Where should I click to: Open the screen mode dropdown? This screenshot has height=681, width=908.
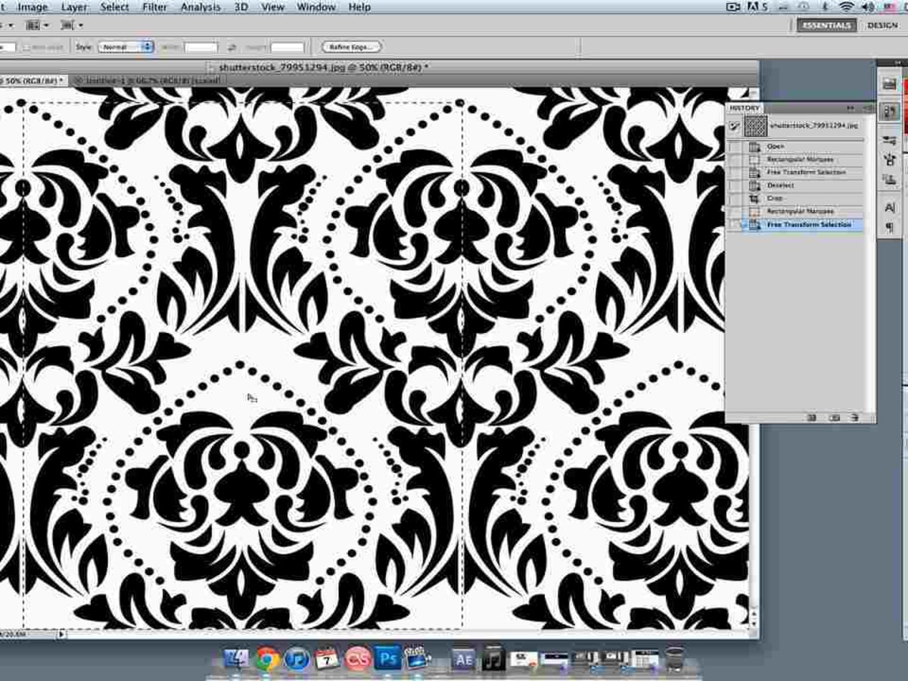pos(71,26)
